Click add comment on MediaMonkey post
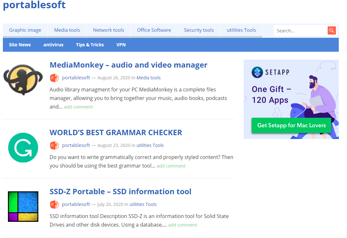 78,107
